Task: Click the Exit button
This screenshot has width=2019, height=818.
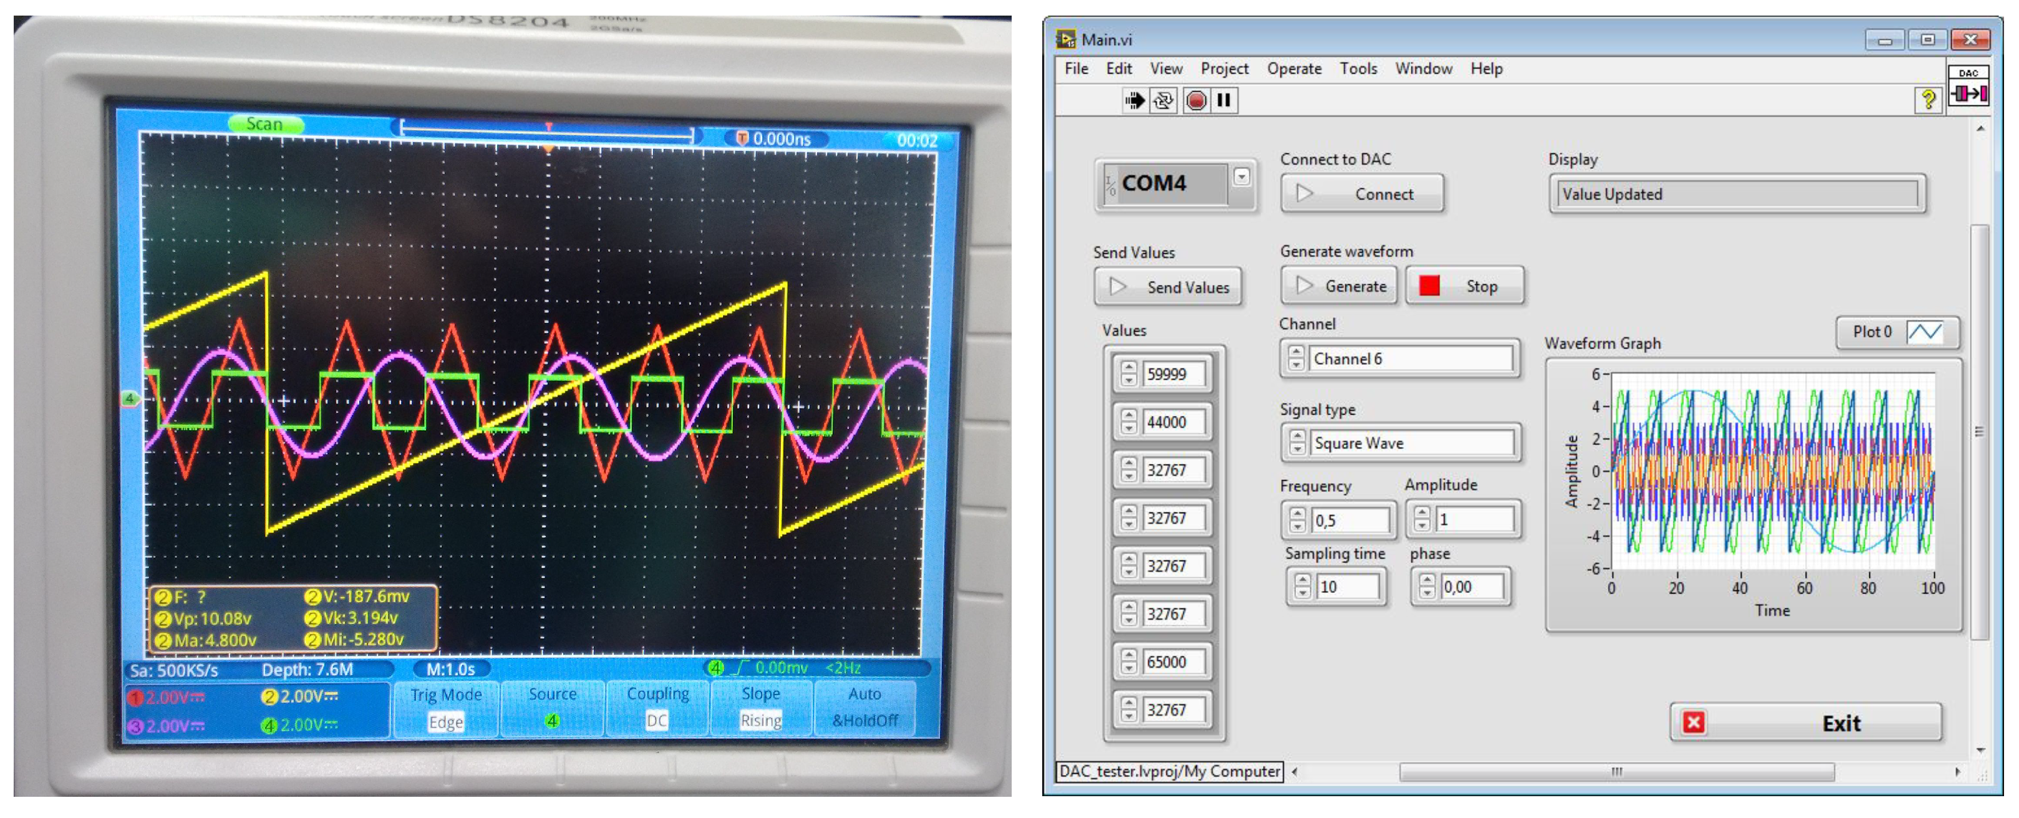Action: [1805, 723]
